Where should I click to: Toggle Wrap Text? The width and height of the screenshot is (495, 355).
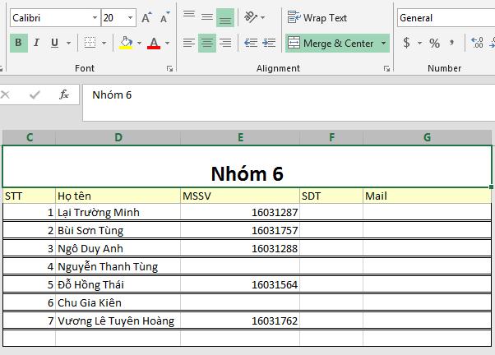point(317,18)
